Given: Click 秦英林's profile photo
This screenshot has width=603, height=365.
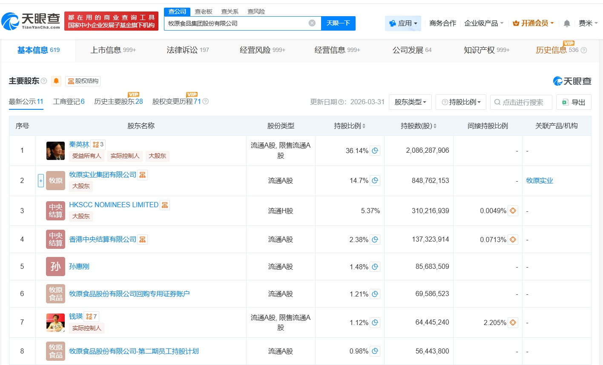Looking at the screenshot, I should coord(55,151).
